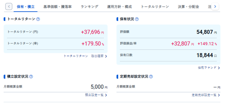
Task: Open the ランキング tab
Action: 90,7
